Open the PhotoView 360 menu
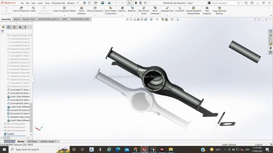The height and width of the screenshot is (153, 273). tap(58, 3)
